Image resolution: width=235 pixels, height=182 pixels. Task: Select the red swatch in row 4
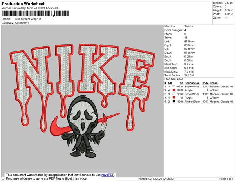click(174, 98)
